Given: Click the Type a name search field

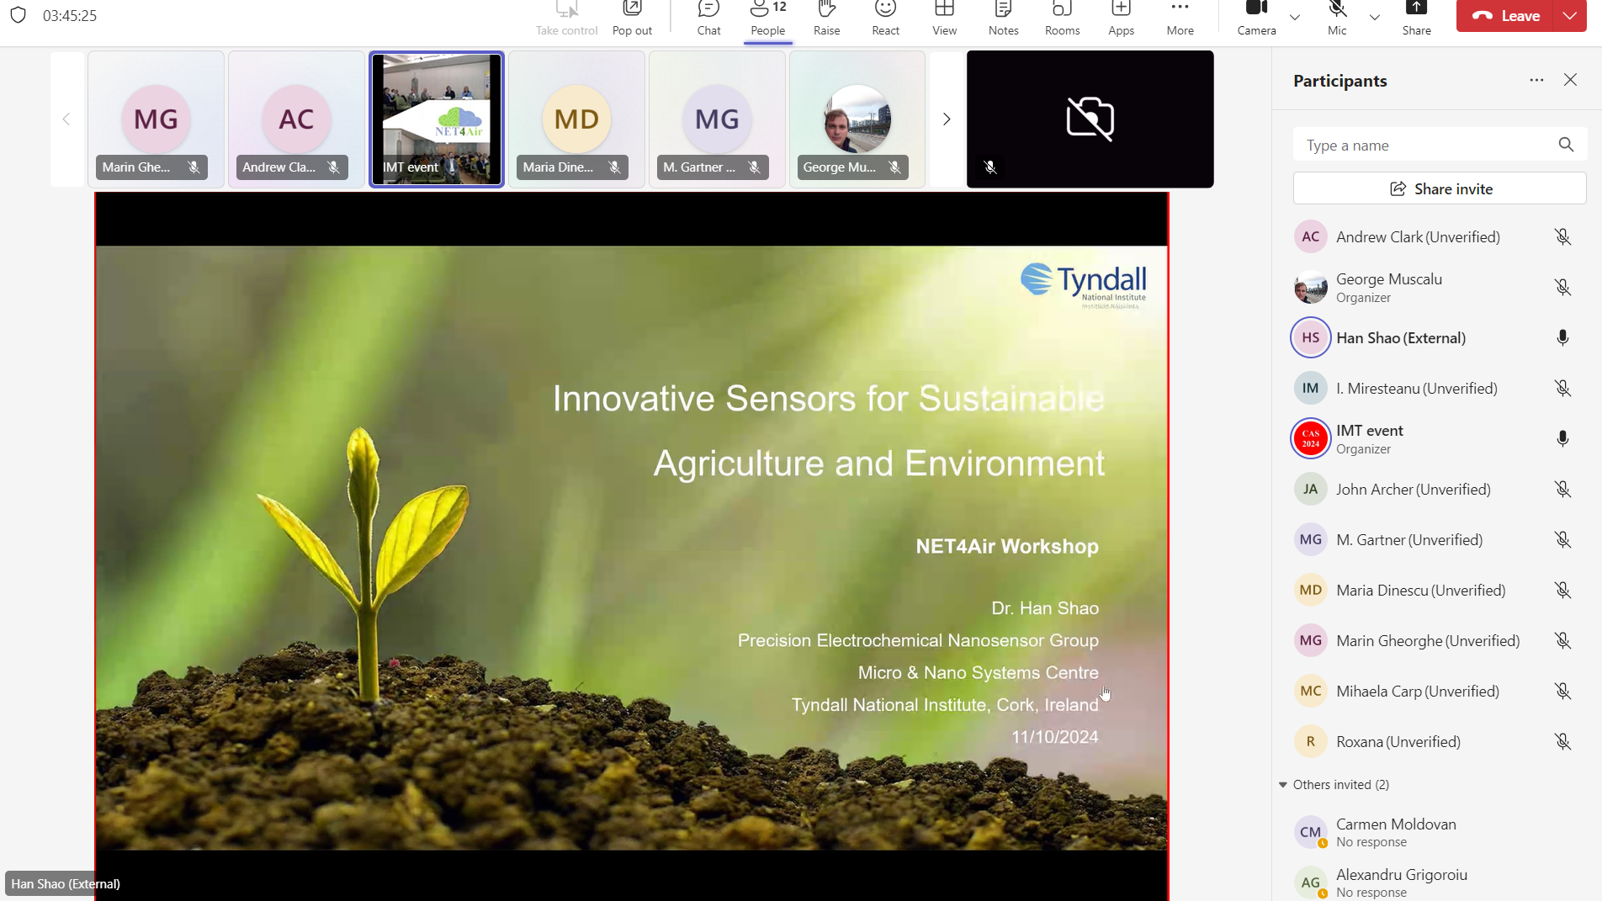Looking at the screenshot, I should pyautogui.click(x=1426, y=146).
